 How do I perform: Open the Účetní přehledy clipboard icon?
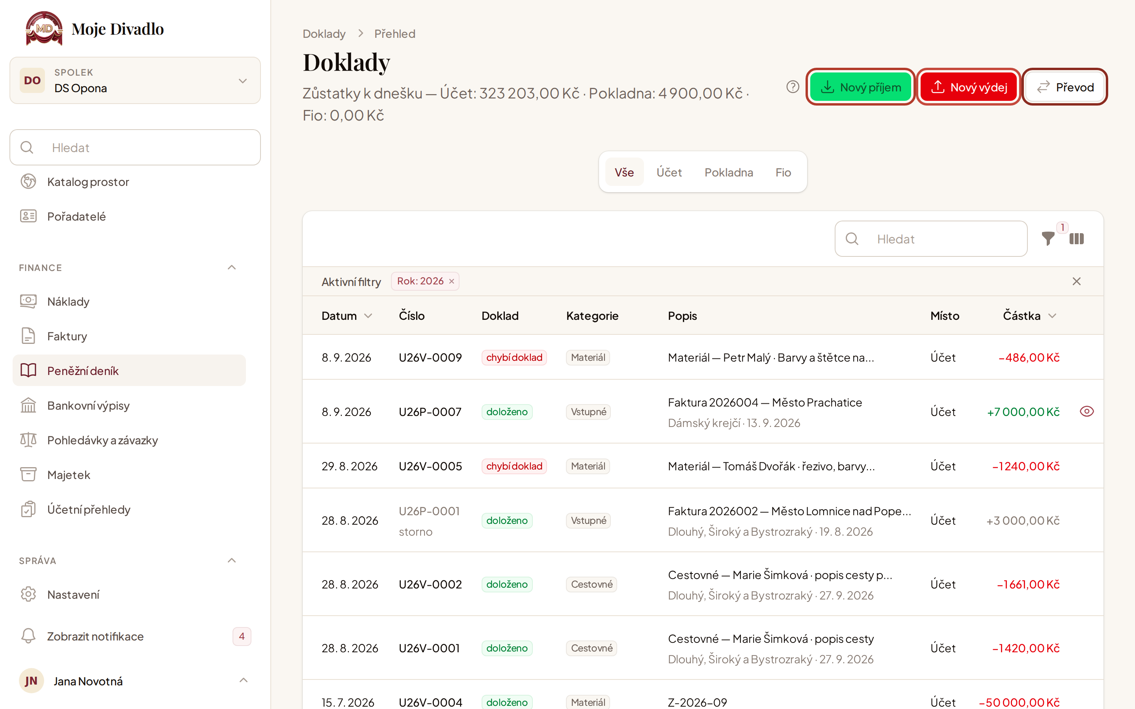[x=28, y=509]
